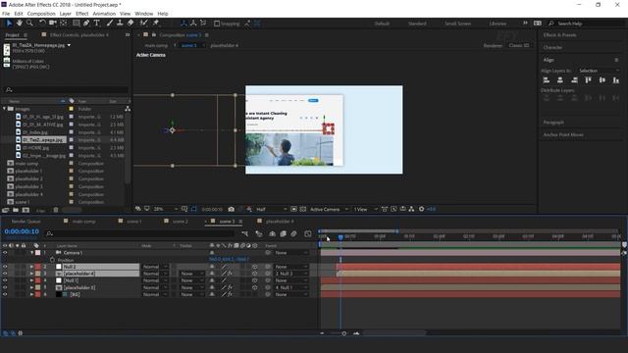Open the Paragraph panel
Image resolution: width=628 pixels, height=353 pixels.
coord(553,122)
